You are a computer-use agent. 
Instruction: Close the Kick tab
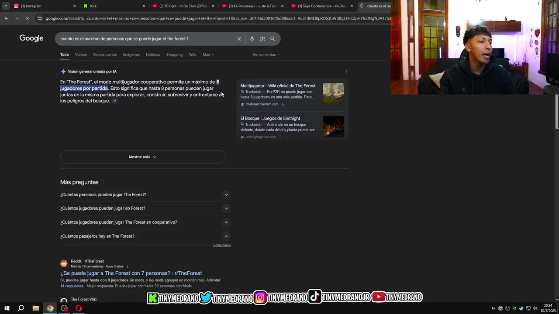point(144,6)
